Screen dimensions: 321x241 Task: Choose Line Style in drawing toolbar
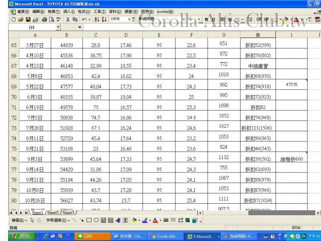[166, 220]
